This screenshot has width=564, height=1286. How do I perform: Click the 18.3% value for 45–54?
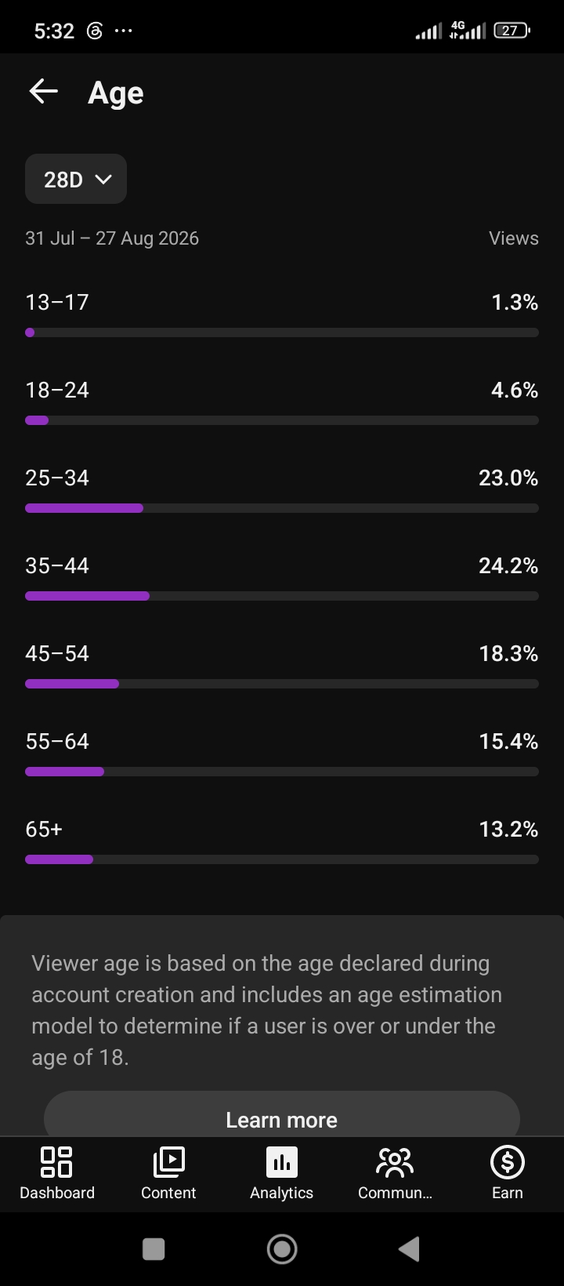point(508,653)
